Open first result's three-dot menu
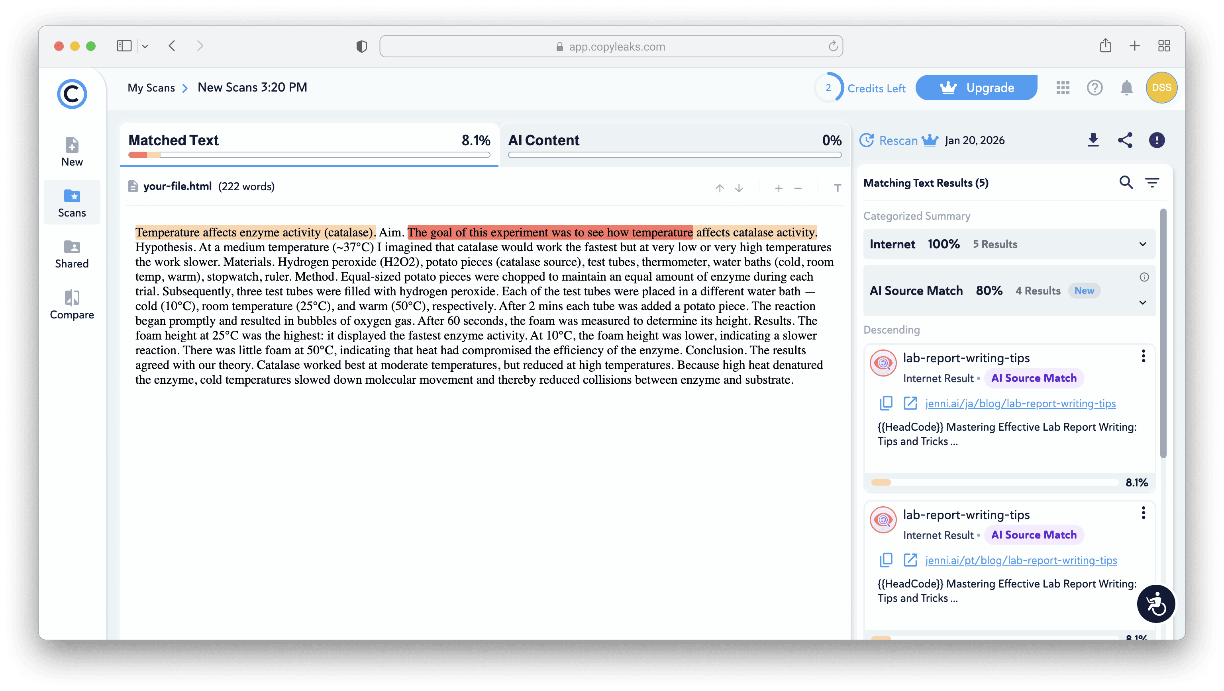 1143,356
